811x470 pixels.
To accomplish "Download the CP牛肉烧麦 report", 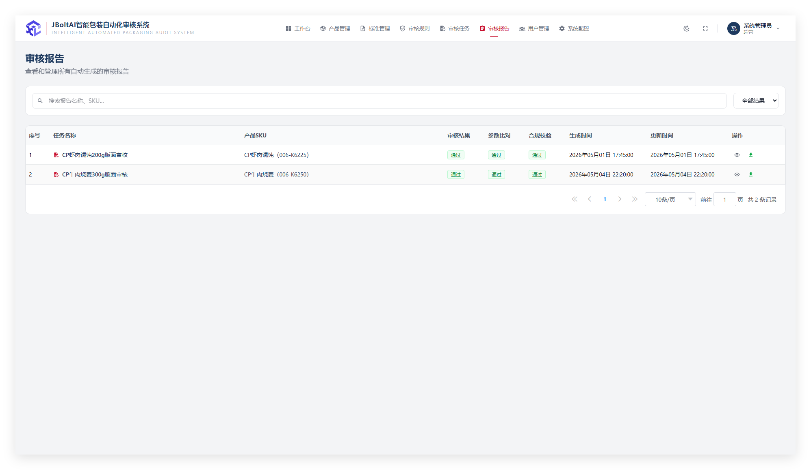I will coord(751,174).
